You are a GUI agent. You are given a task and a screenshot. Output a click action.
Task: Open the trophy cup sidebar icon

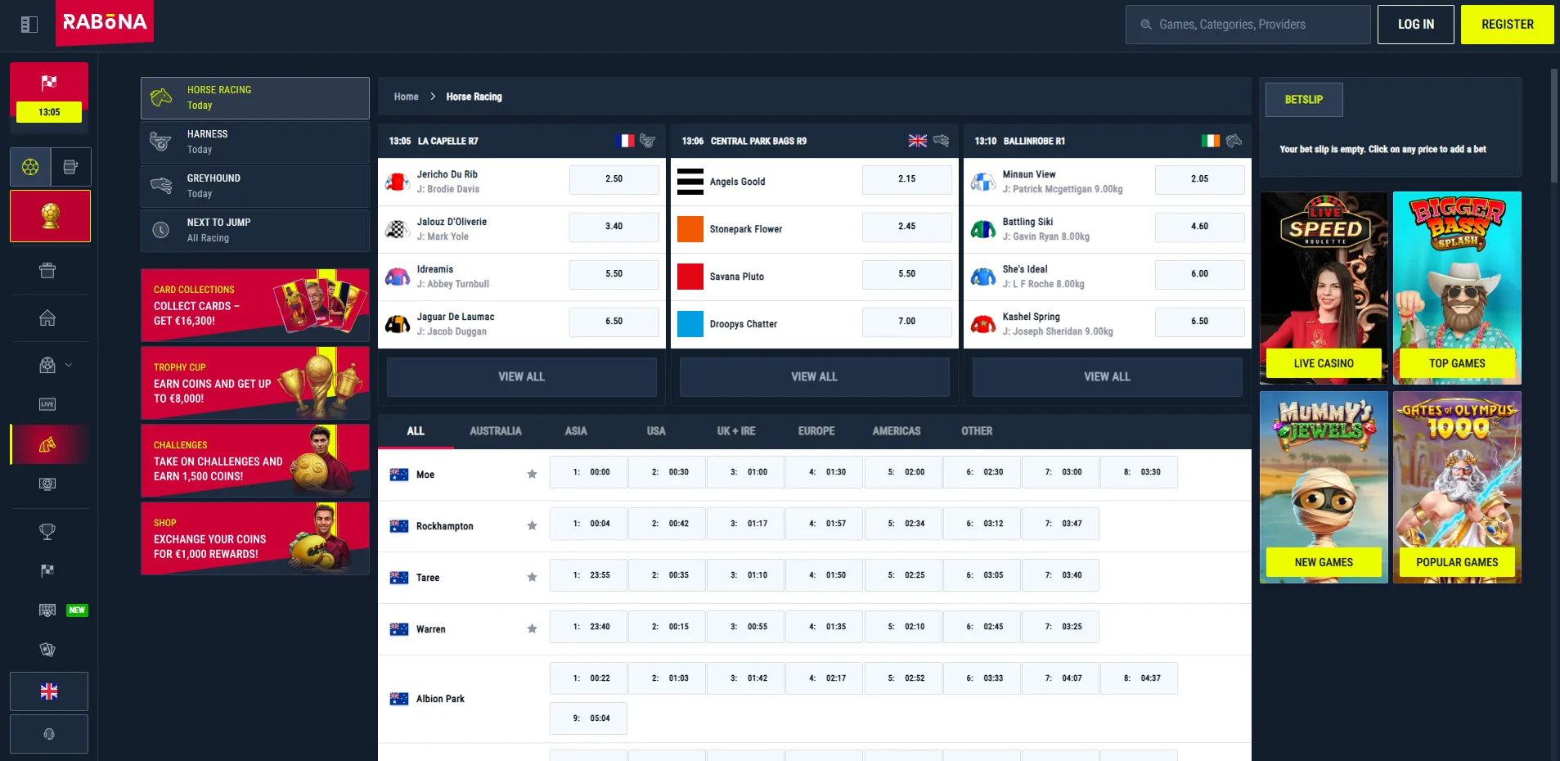tap(47, 532)
